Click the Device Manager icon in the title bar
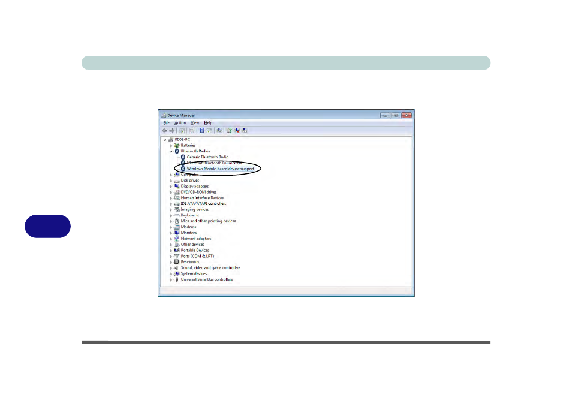572x403 pixels. pyautogui.click(x=164, y=115)
